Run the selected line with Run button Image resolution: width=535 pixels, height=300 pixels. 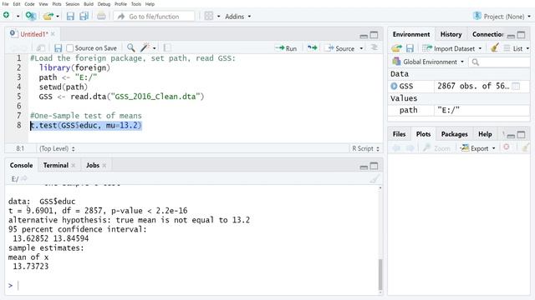point(286,48)
